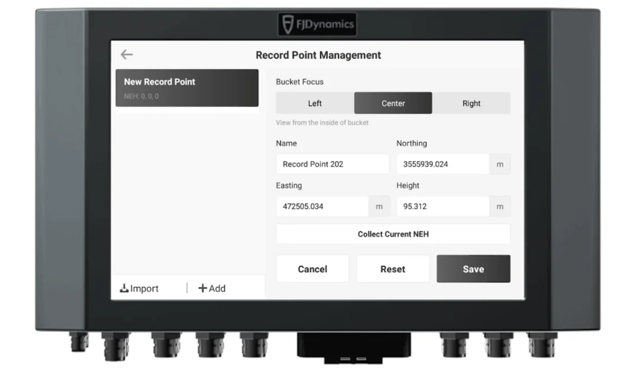Save the record point

pyautogui.click(x=473, y=269)
